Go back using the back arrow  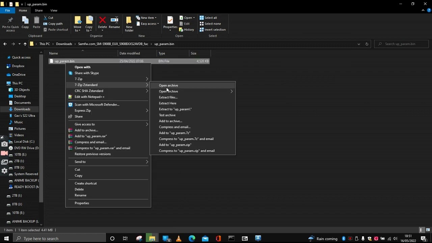(5, 44)
